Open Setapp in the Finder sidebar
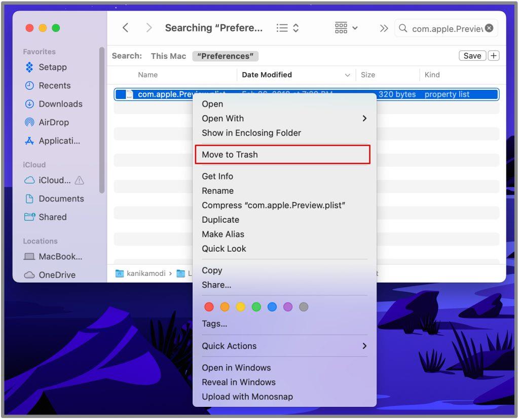 [x=46, y=67]
